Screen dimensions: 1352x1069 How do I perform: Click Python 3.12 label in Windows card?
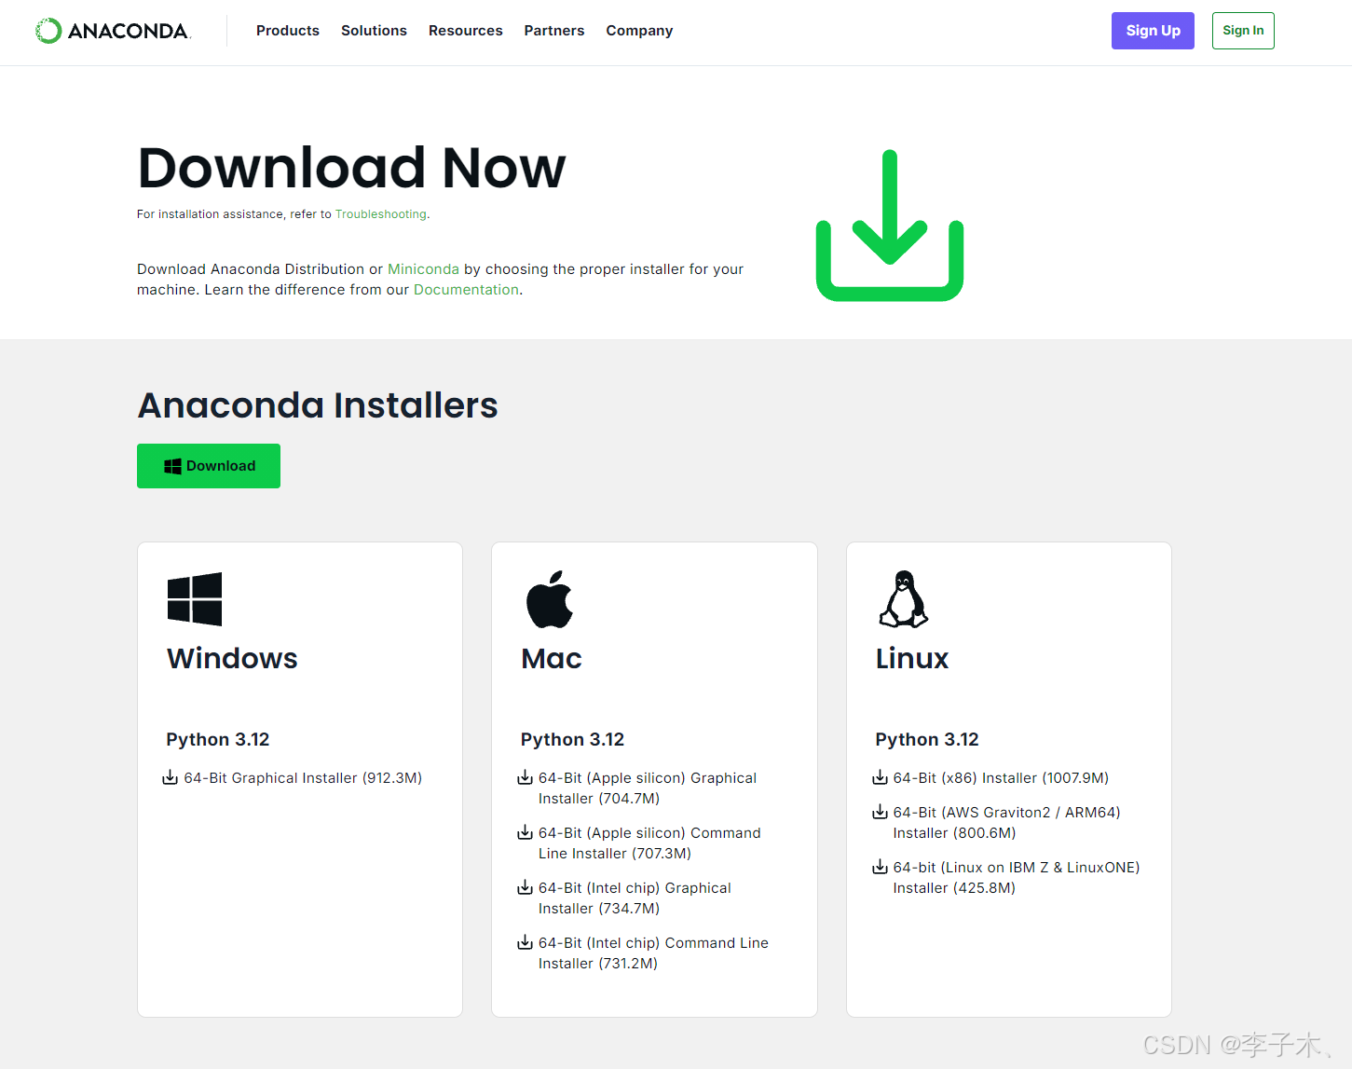pos(218,740)
